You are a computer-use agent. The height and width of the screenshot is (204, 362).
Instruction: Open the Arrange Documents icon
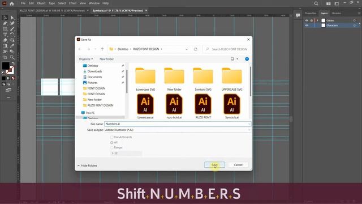click(328, 3)
